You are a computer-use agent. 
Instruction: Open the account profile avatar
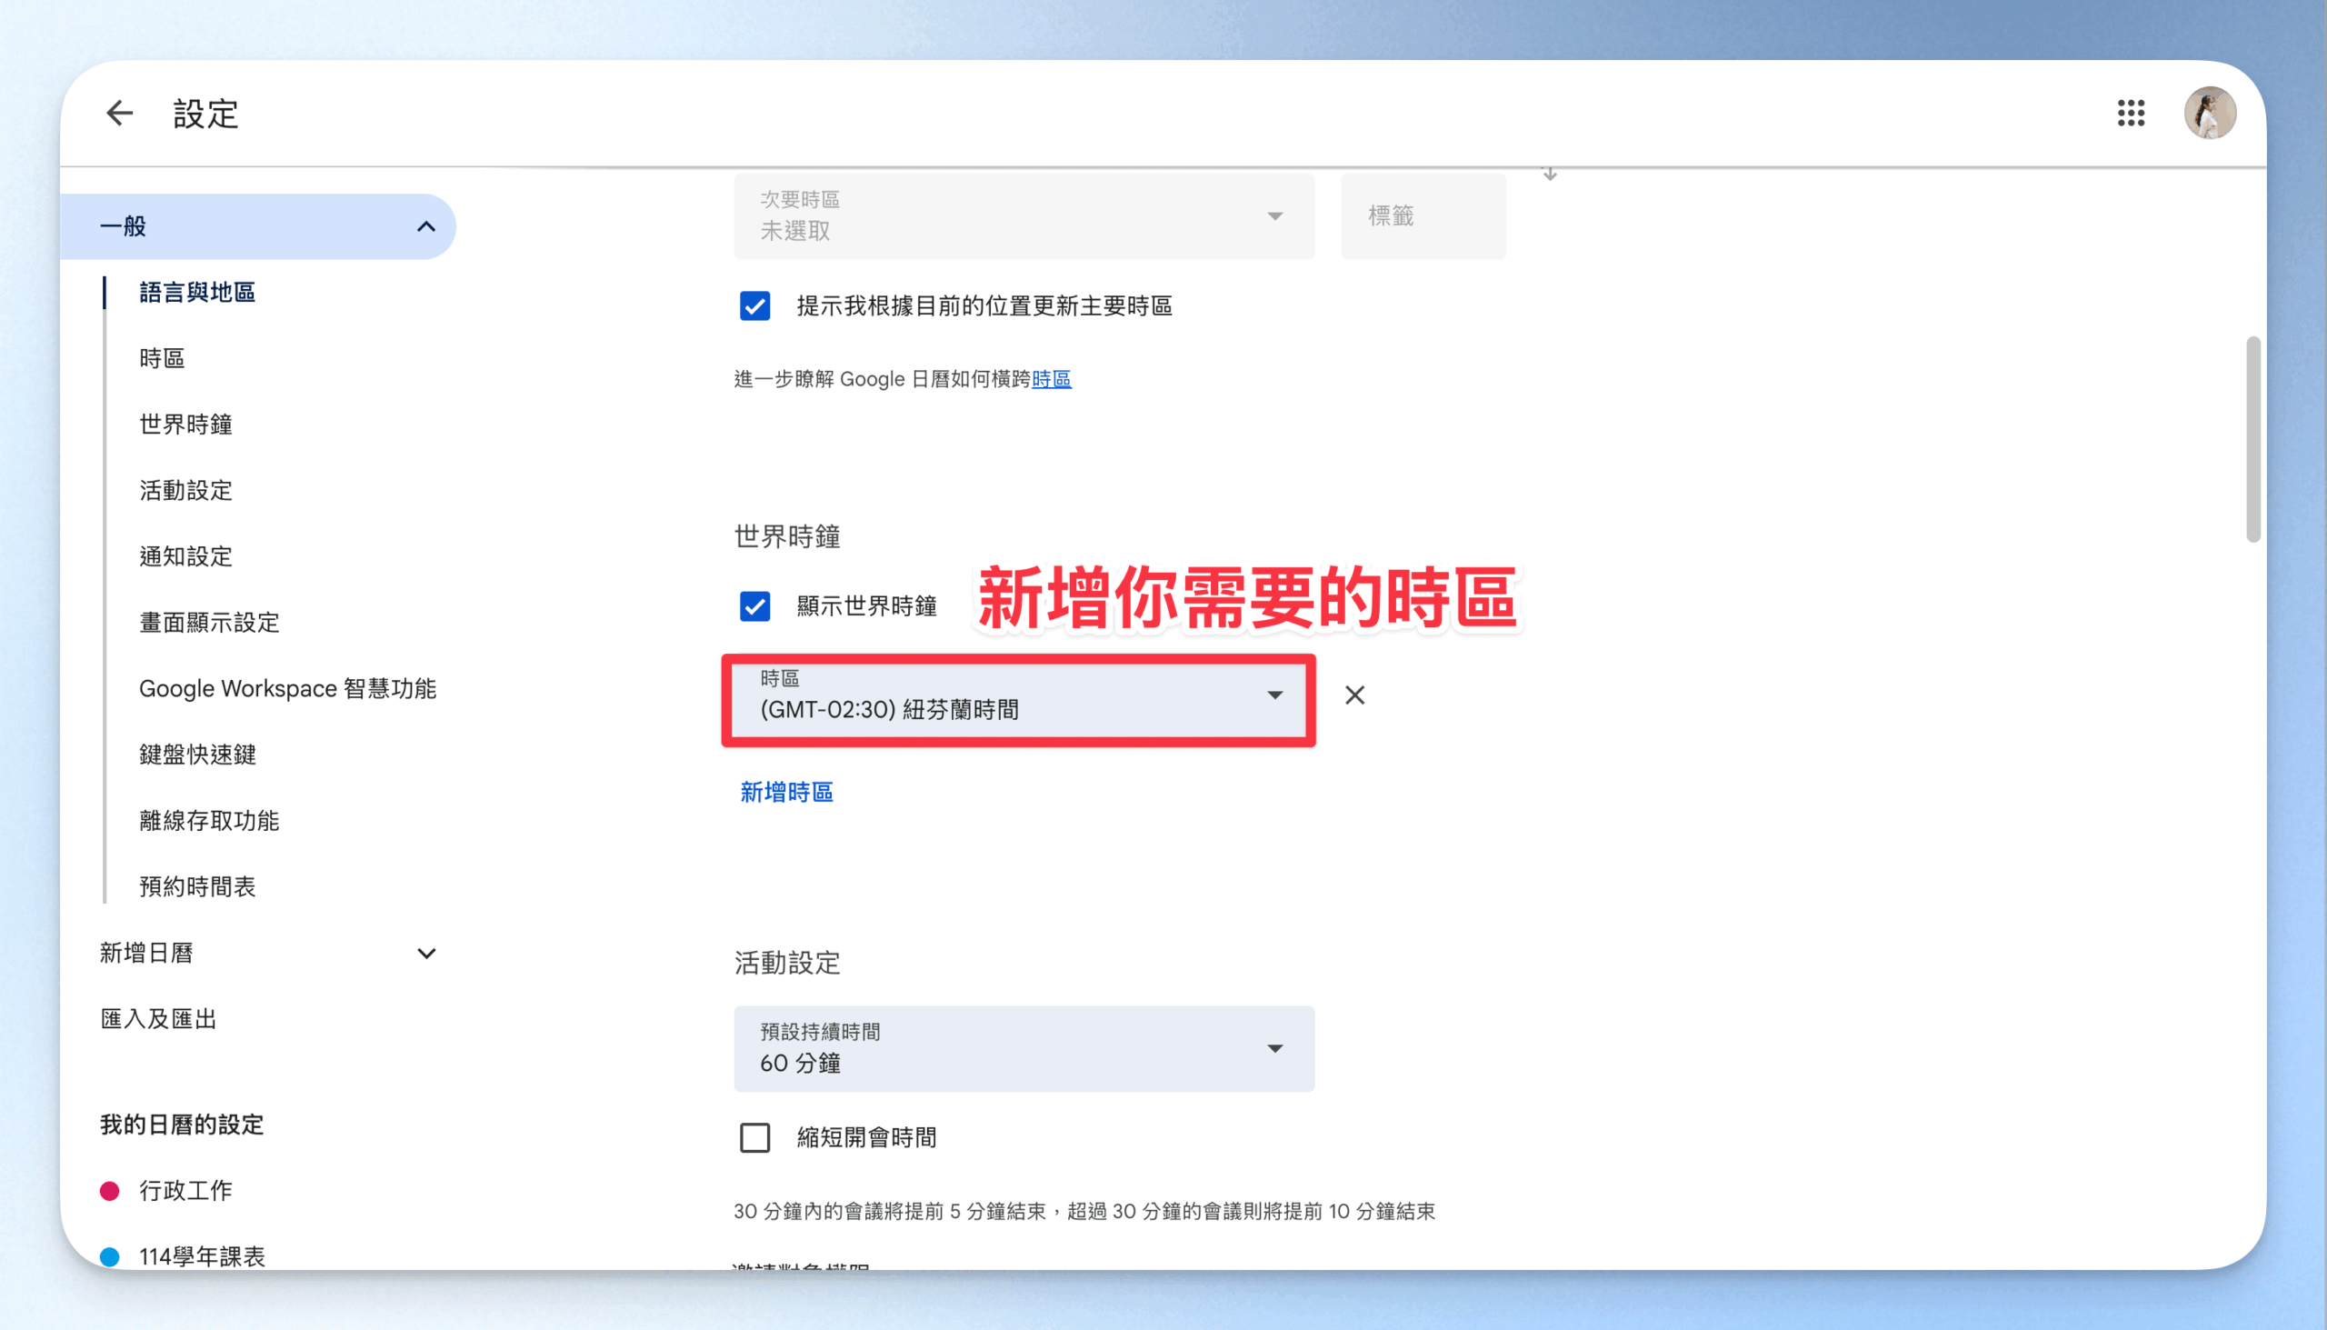click(2208, 114)
